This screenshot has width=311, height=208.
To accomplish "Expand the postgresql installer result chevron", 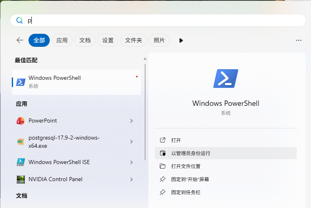I will coord(131,142).
